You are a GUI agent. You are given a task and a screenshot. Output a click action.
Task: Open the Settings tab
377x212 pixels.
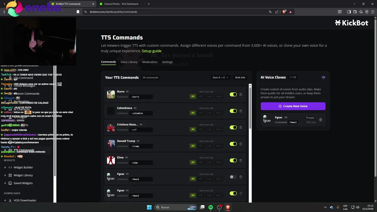point(167,62)
